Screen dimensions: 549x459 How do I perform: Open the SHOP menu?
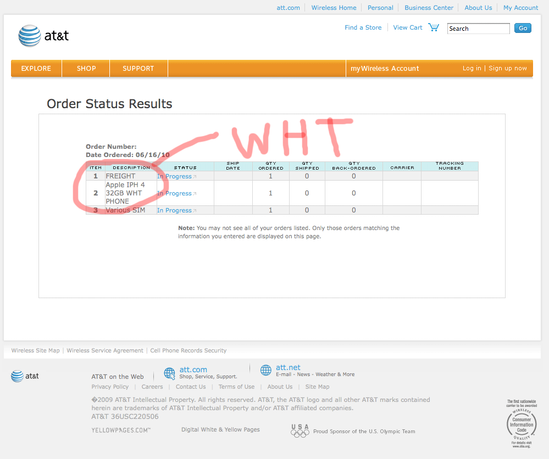86,68
